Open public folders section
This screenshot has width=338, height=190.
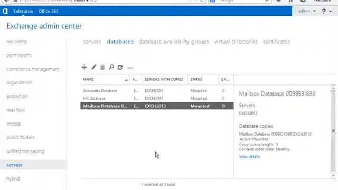21,137
